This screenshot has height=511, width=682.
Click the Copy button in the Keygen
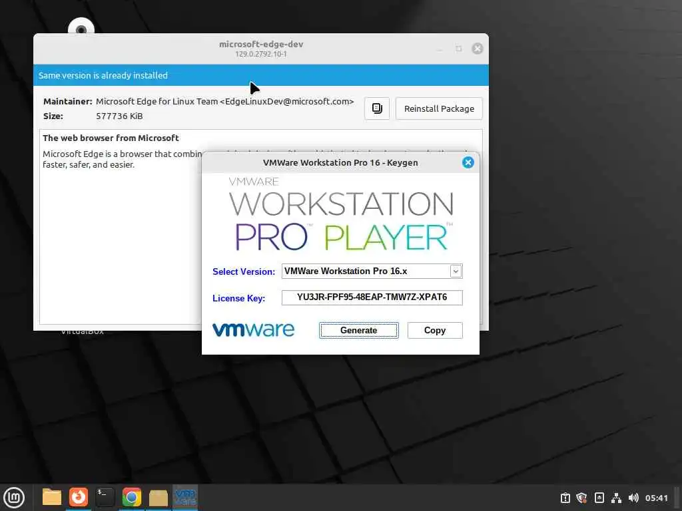coord(434,330)
